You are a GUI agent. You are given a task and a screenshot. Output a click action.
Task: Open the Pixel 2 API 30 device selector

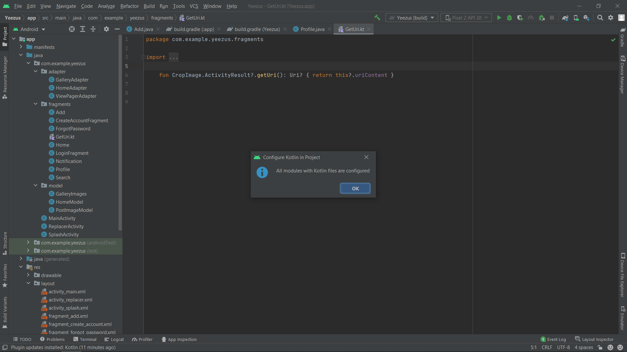click(x=466, y=18)
